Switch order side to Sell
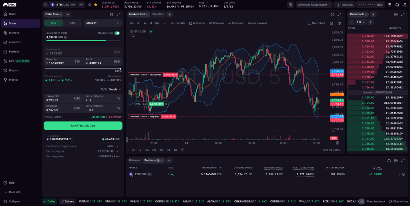 [x=72, y=23]
